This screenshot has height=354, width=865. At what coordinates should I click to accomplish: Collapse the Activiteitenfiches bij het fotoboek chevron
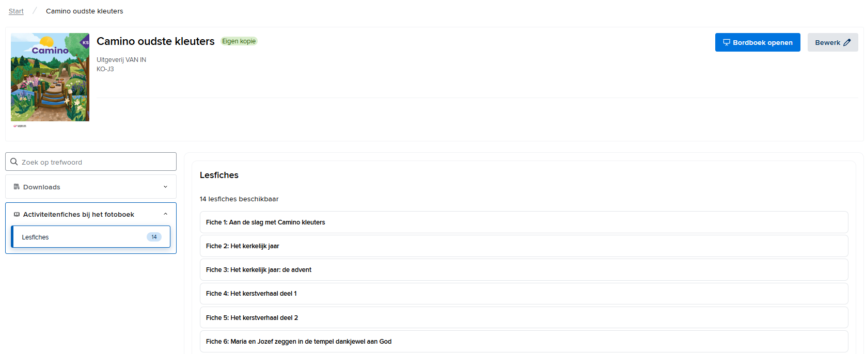(165, 214)
